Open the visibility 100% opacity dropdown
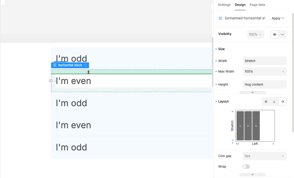 coord(255,35)
